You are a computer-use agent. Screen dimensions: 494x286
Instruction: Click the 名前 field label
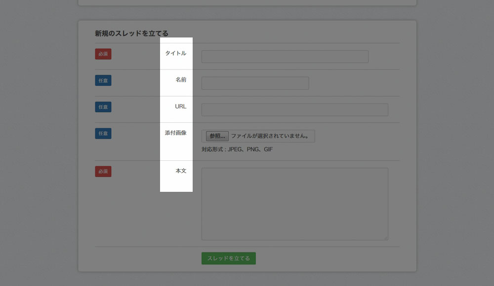181,79
